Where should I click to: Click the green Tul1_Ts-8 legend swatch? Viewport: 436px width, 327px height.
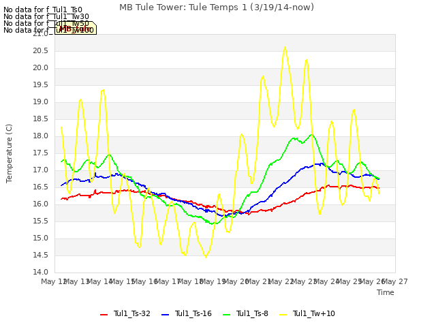coord(227,315)
